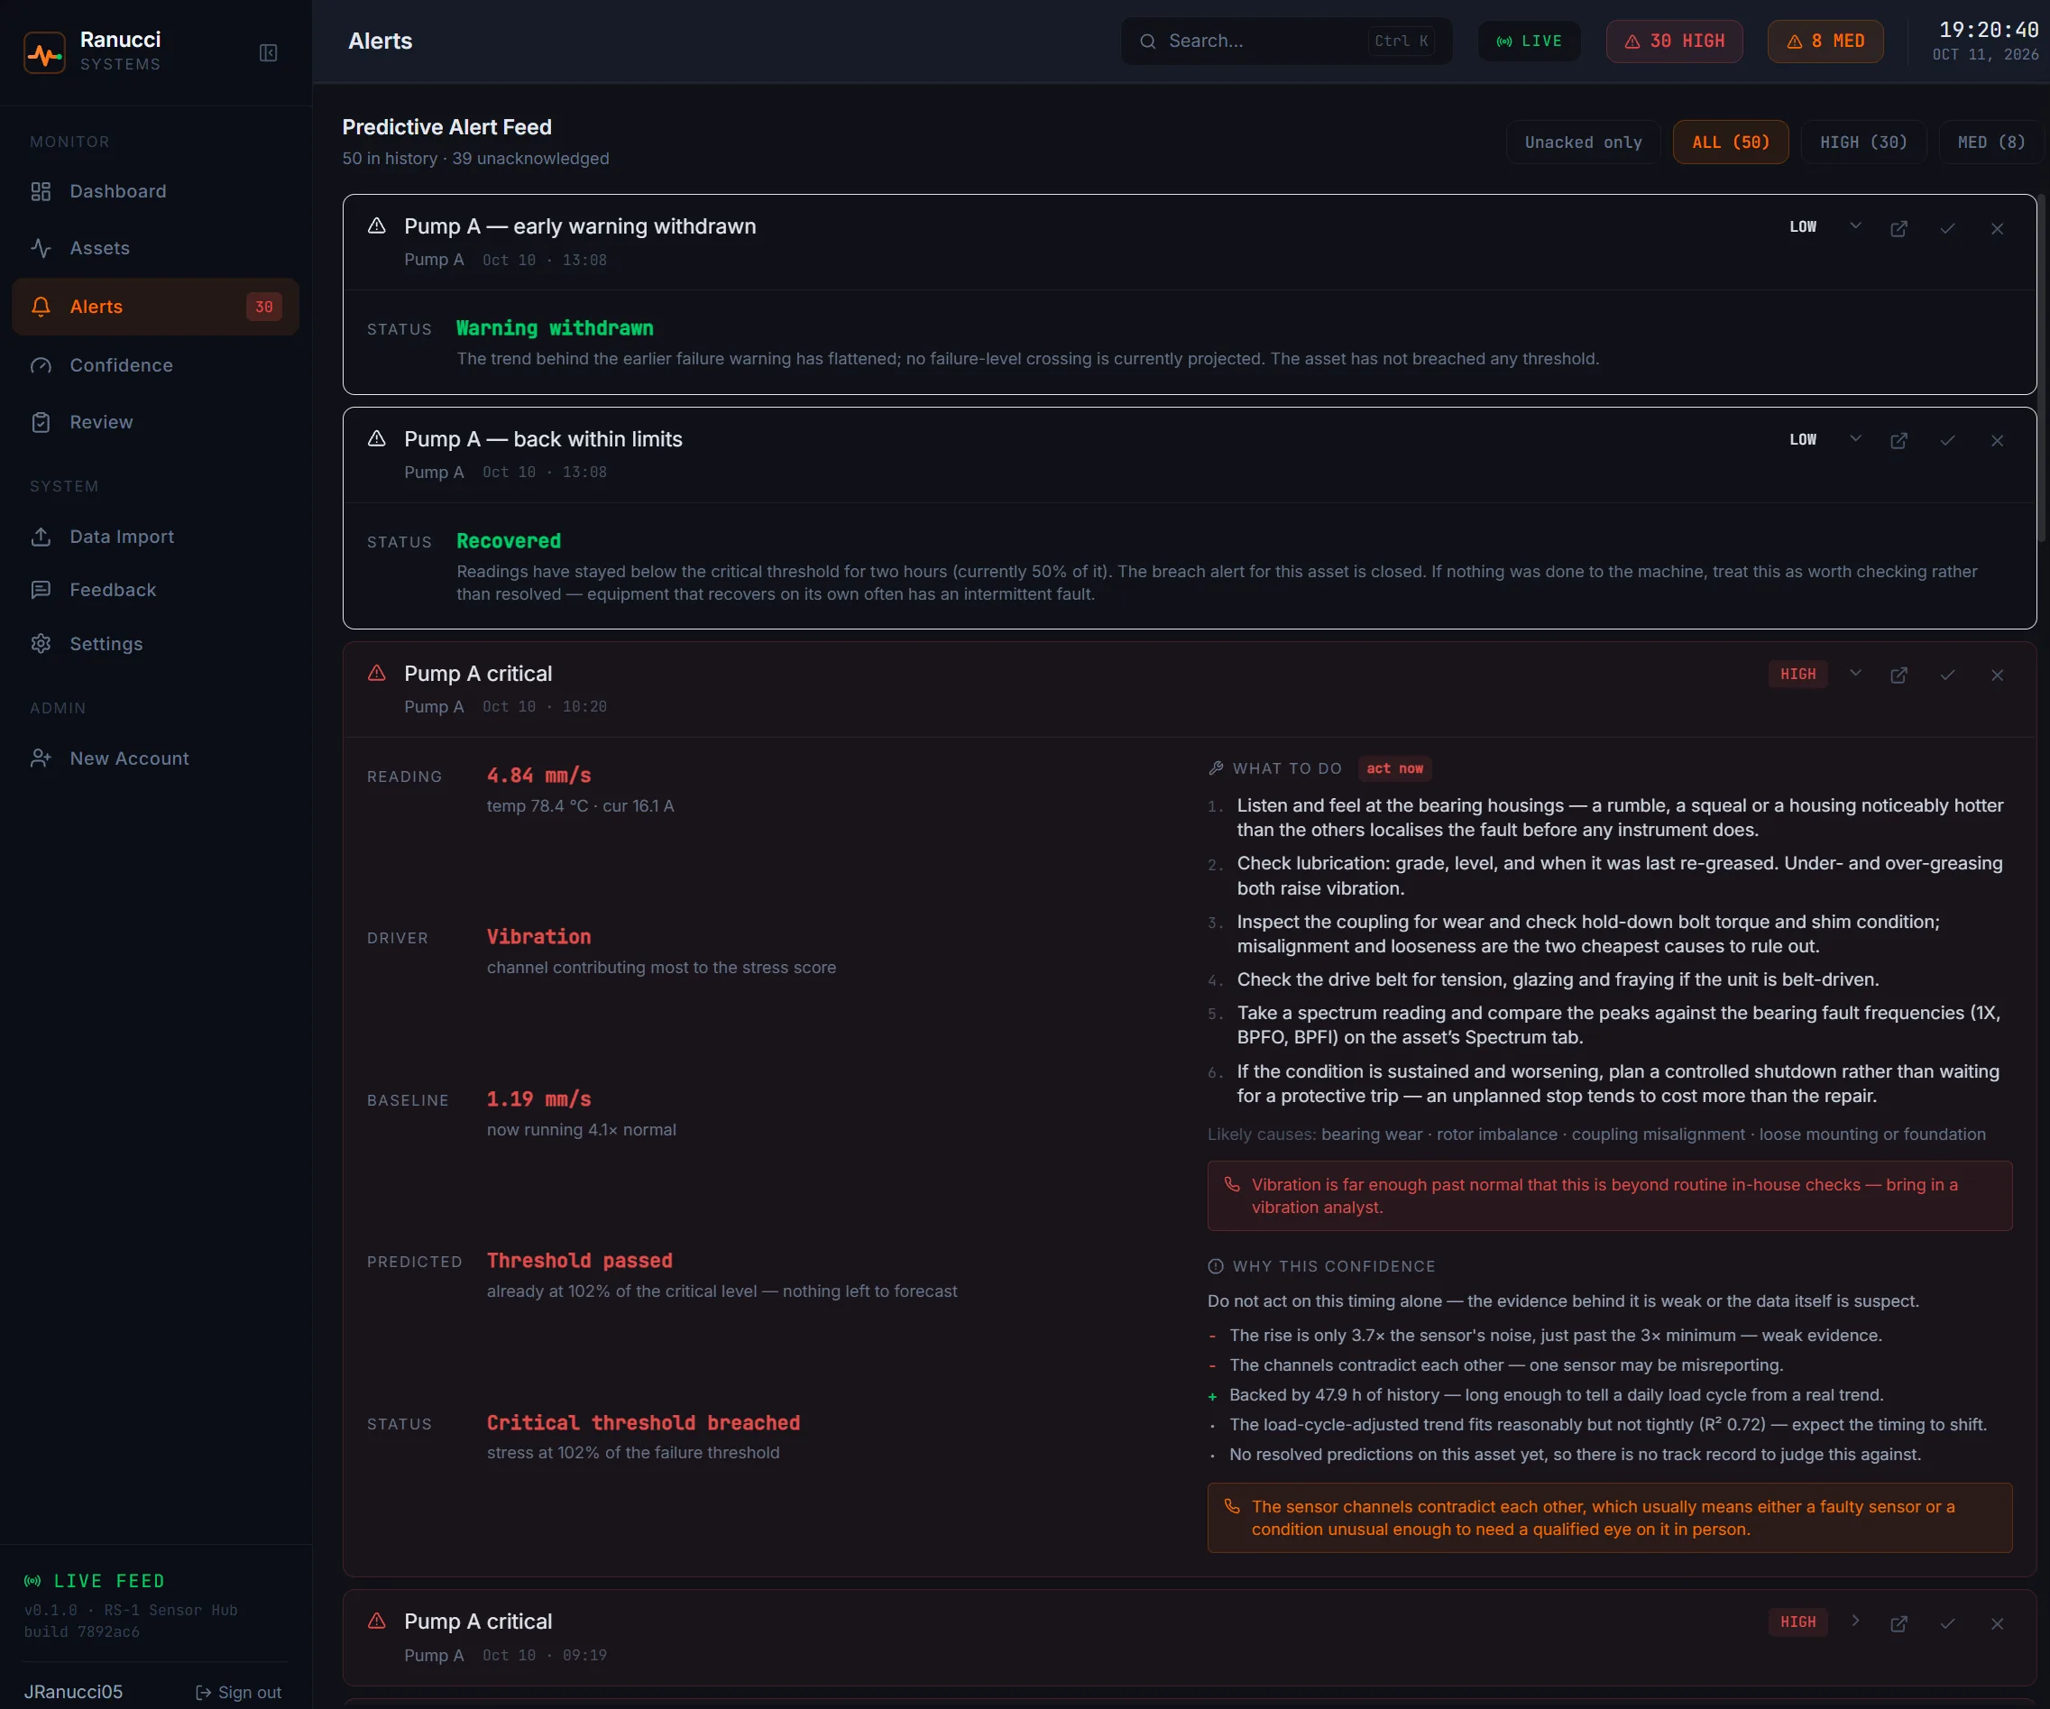The image size is (2050, 1709).
Task: Dismiss the early warning withdrawn alert
Action: coord(1998,228)
